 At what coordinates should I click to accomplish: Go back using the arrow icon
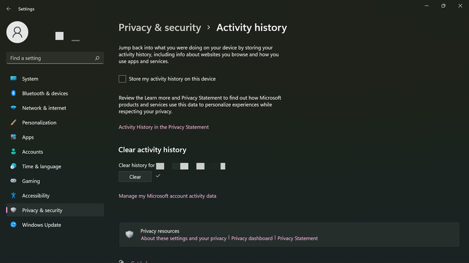click(x=8, y=9)
